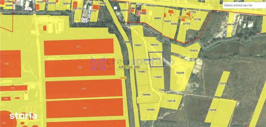Click the address search field
266x127 pixels.
pos(244,5)
